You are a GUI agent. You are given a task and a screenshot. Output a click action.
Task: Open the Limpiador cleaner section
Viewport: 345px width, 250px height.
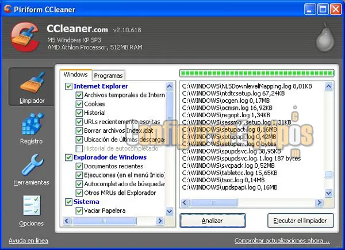coord(32,87)
